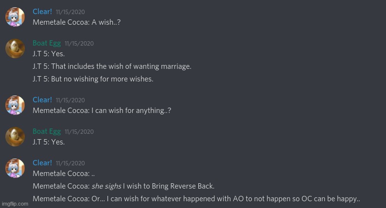Viewport: 386px width, 208px height.
Task: Open Boat Egg username above the marriage message
Action: click(x=47, y=43)
